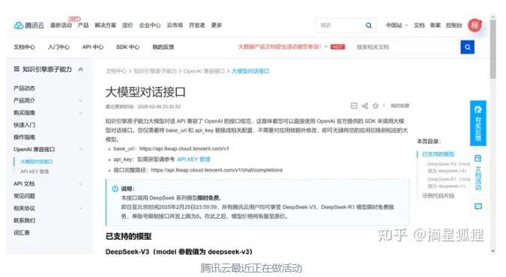Click the 备案 link in top bar
Image resolution: width=506 pixels, height=277 pixels.
pyautogui.click(x=436, y=25)
